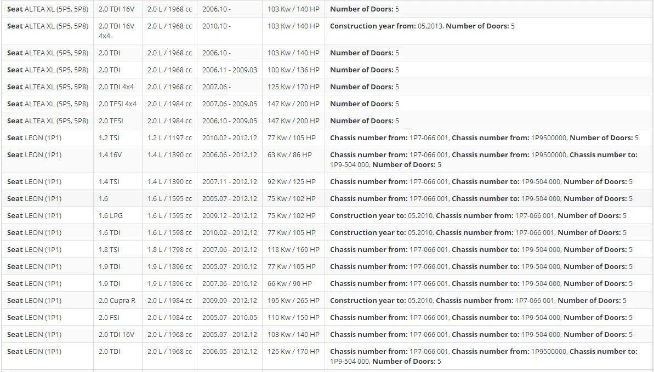Select the 2007.11 - 2012.12 date cell

click(x=229, y=182)
